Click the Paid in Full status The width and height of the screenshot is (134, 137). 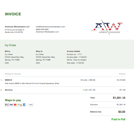118,119
